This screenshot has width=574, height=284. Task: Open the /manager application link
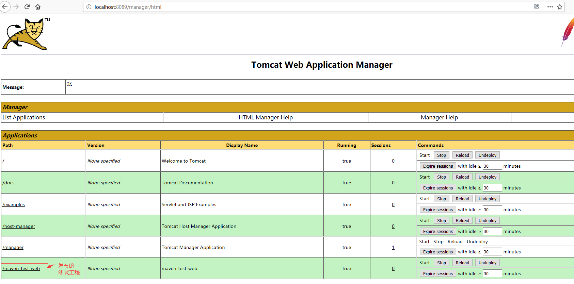13,247
